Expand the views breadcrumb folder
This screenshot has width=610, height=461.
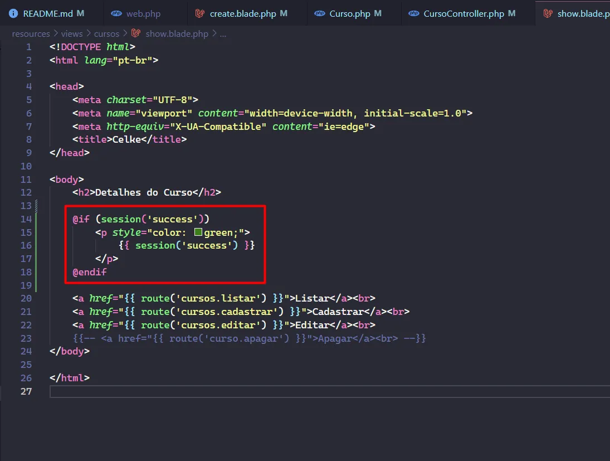click(x=72, y=33)
